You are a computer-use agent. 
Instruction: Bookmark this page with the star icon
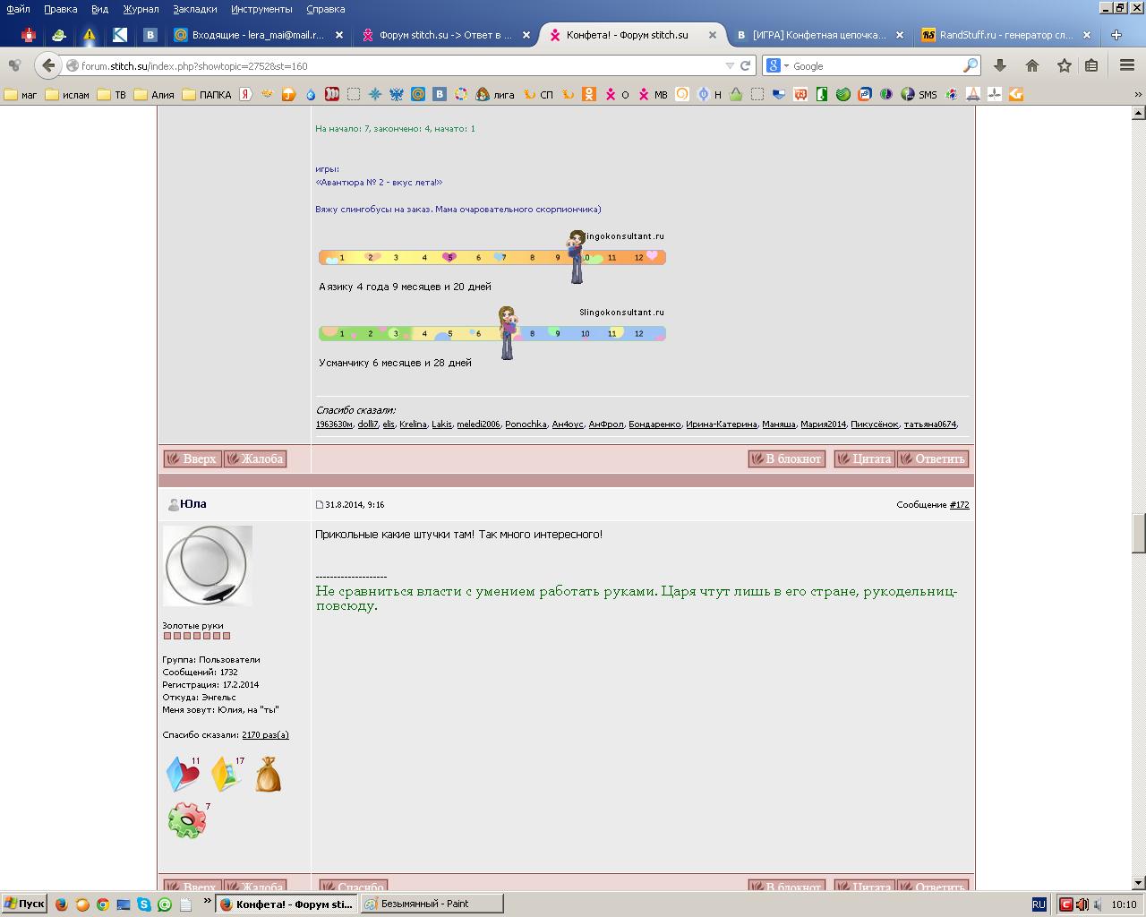point(1065,65)
